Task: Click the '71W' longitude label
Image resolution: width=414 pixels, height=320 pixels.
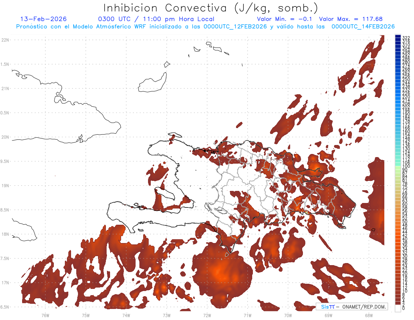Action: coord(247,315)
